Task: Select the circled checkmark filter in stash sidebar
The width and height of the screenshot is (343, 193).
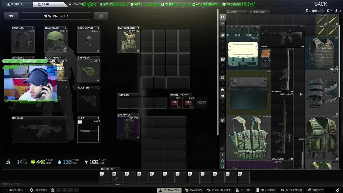Action: [222, 120]
